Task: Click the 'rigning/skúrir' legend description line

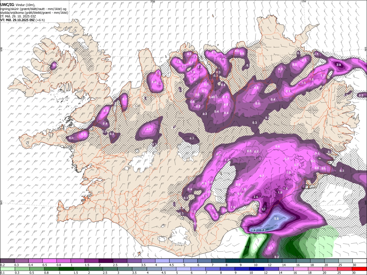Action: (x=33, y=9)
